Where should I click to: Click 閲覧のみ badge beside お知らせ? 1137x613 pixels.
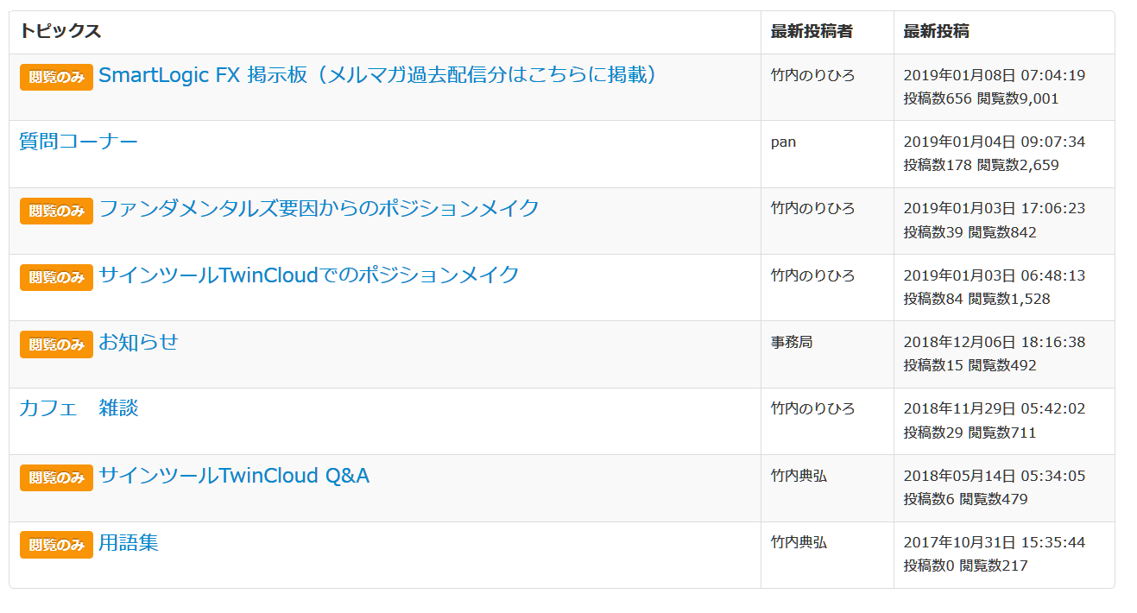click(56, 344)
